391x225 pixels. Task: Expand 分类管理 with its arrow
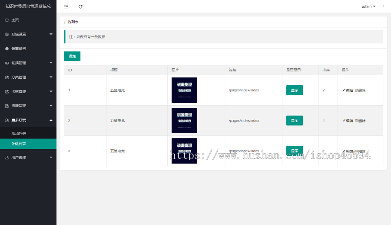pyautogui.click(x=51, y=77)
